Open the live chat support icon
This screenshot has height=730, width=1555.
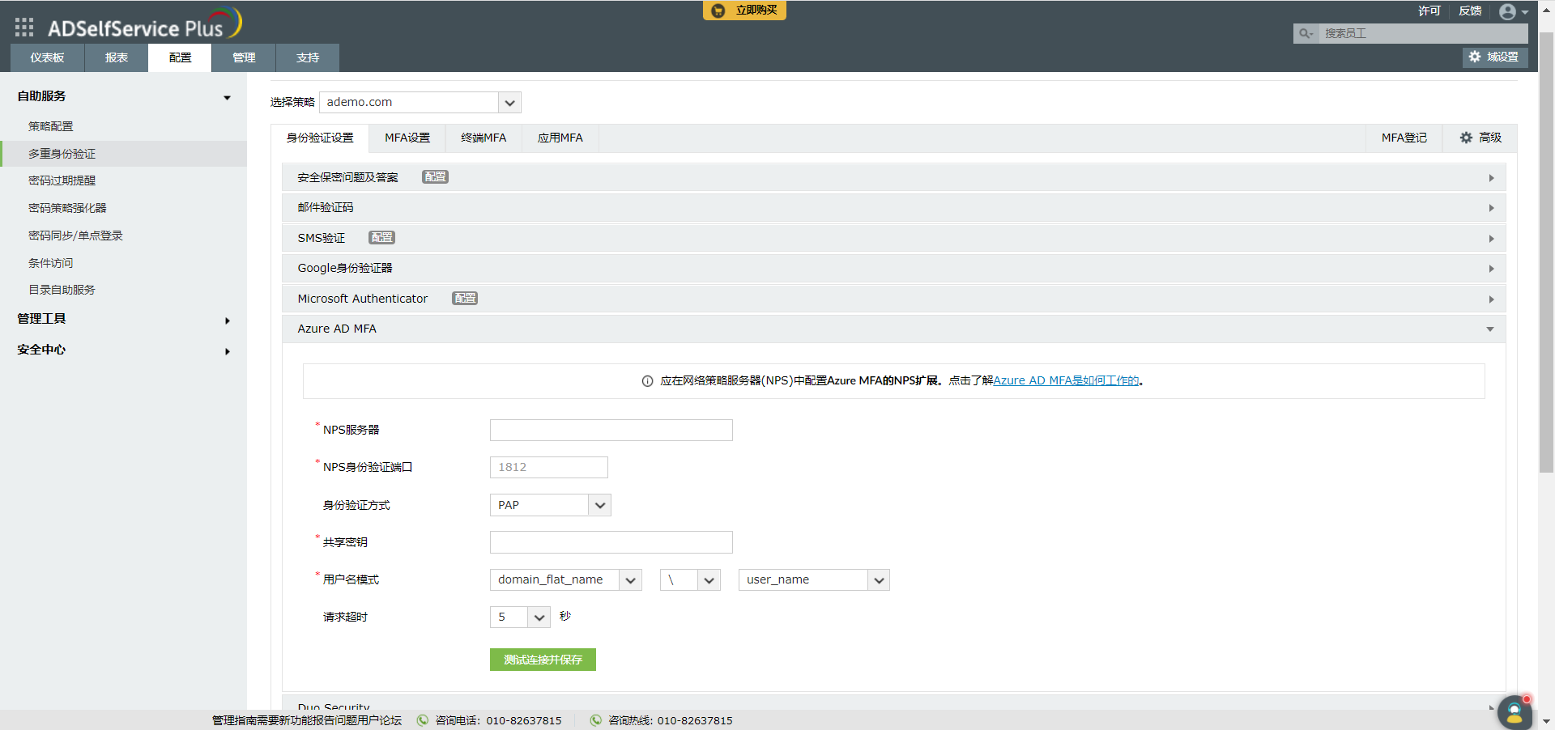pyautogui.click(x=1514, y=713)
